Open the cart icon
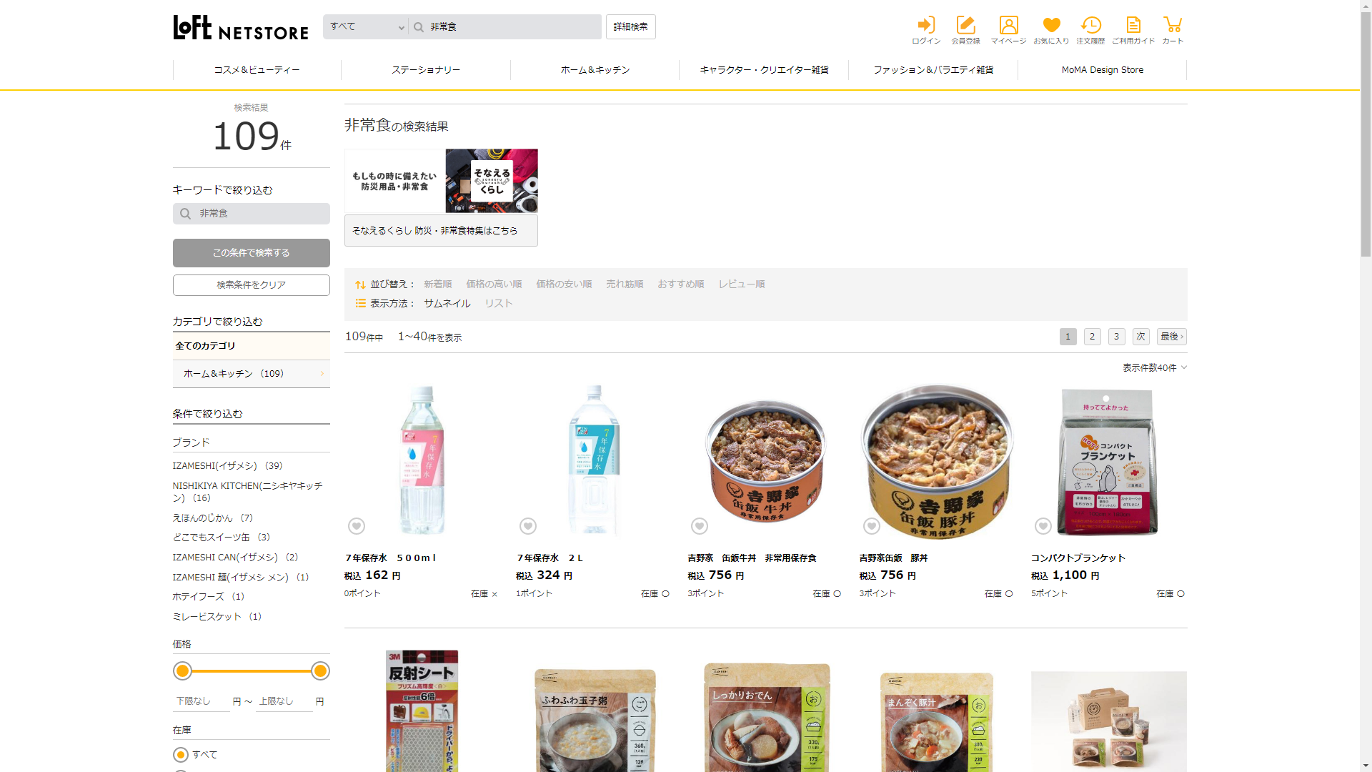1372x772 pixels. [x=1173, y=26]
